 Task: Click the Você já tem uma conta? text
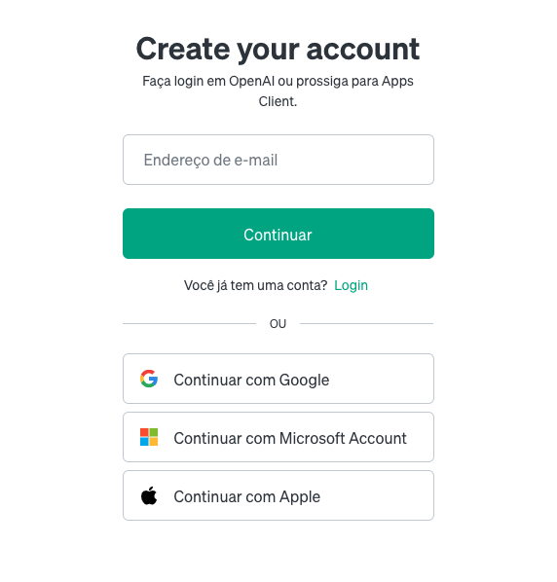(255, 285)
